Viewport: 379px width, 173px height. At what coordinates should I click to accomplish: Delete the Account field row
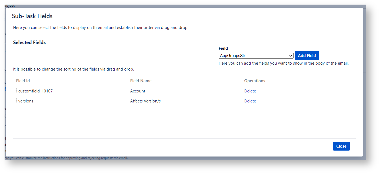250,91
